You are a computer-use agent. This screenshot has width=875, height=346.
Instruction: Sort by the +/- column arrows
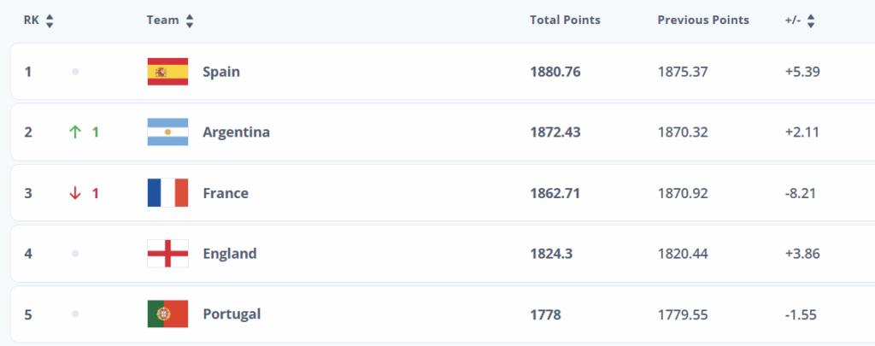[811, 21]
